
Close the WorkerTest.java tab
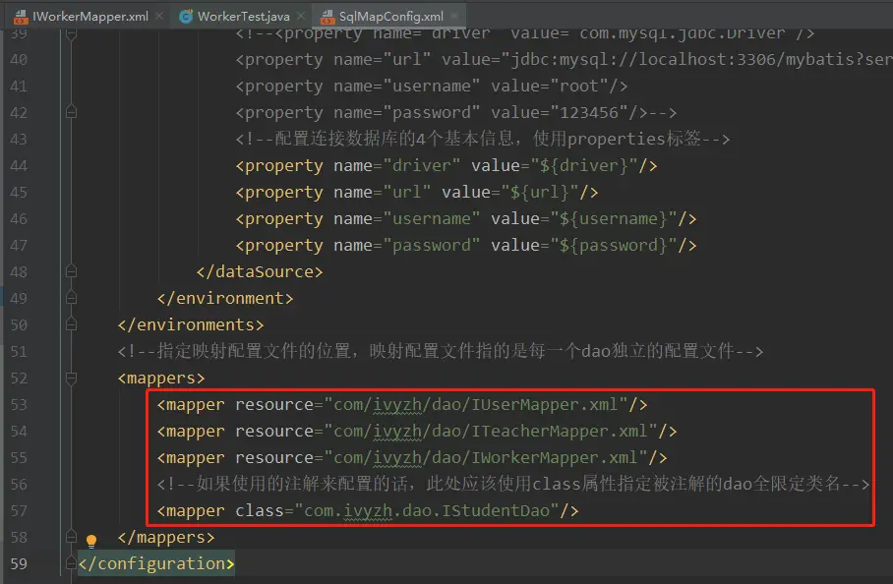tap(301, 16)
